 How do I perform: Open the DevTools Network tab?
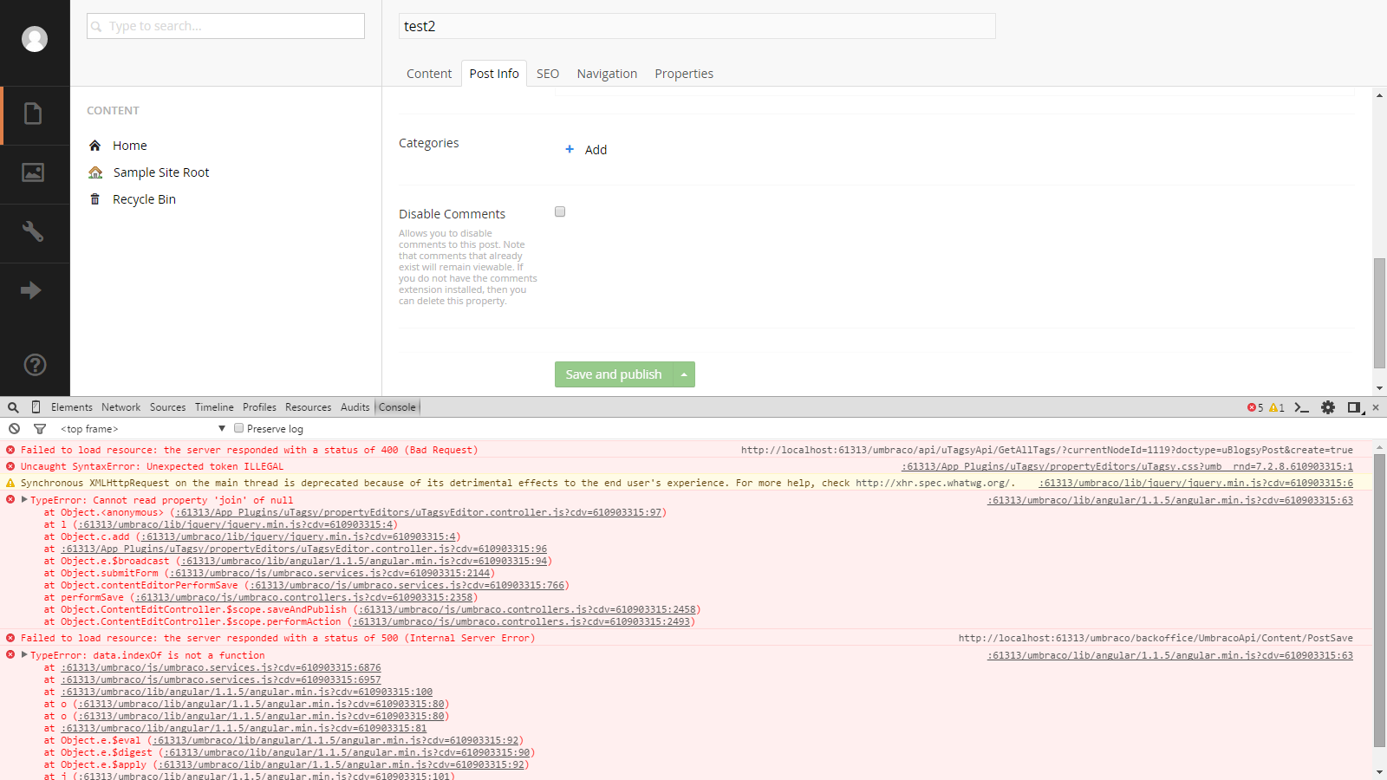(120, 407)
